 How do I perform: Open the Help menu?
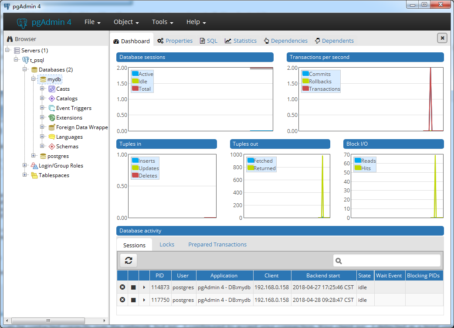pos(196,22)
